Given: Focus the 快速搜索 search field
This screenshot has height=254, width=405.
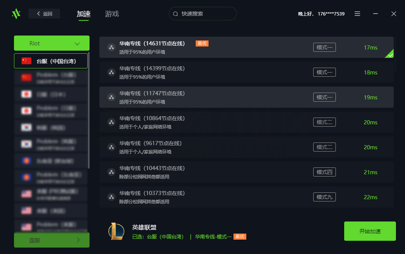Looking at the screenshot, I should pyautogui.click(x=203, y=14).
